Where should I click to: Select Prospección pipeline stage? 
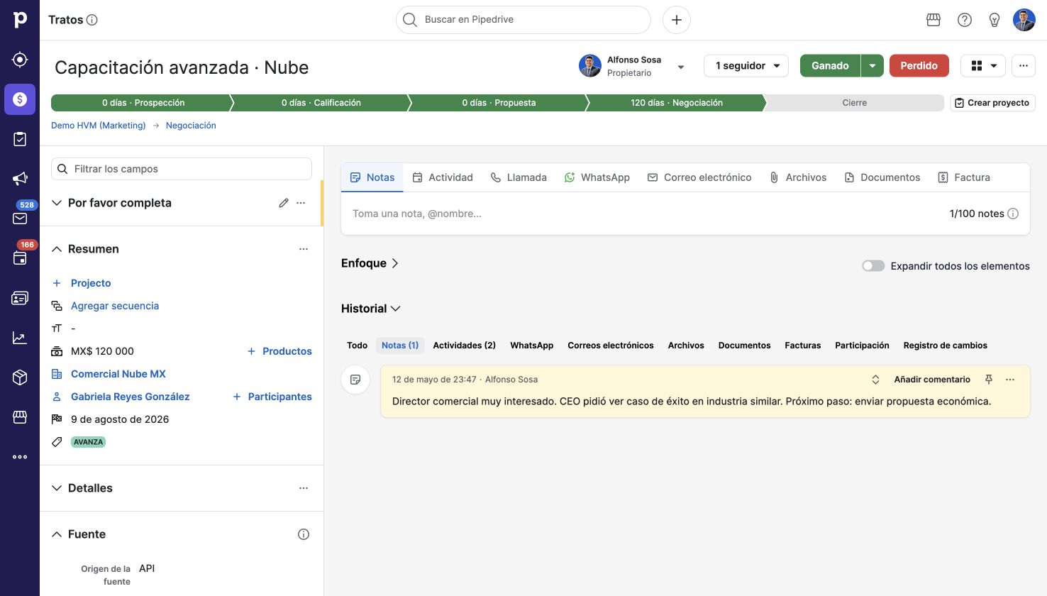tap(142, 103)
